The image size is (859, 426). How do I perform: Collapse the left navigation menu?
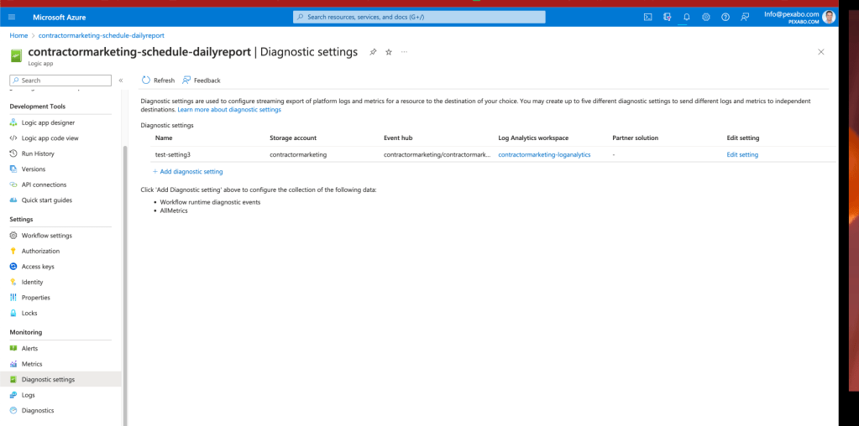point(121,81)
